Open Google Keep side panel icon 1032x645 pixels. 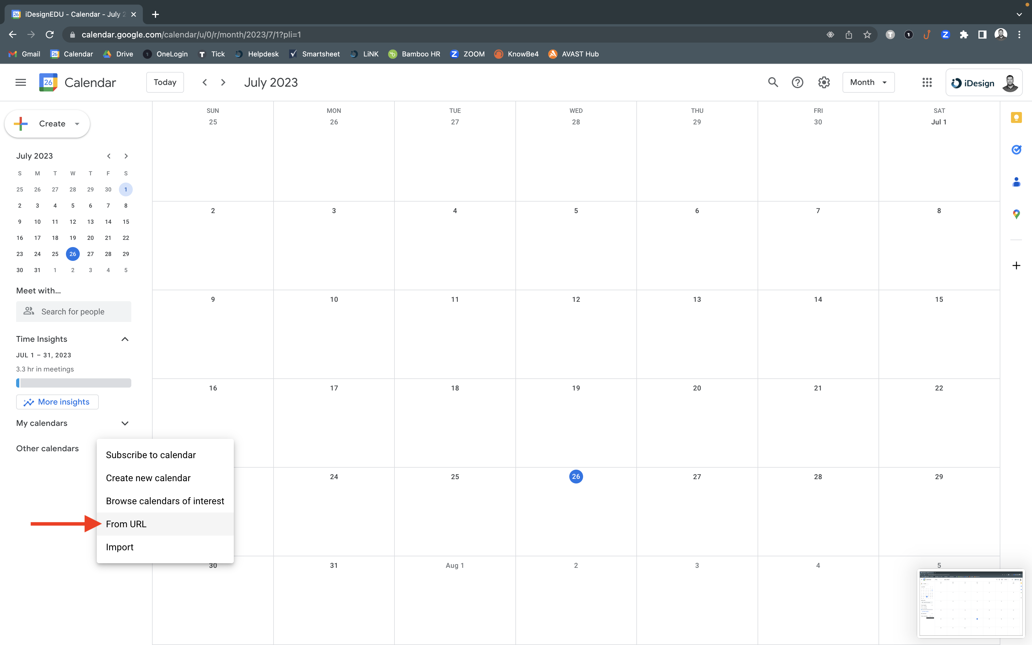pos(1016,118)
